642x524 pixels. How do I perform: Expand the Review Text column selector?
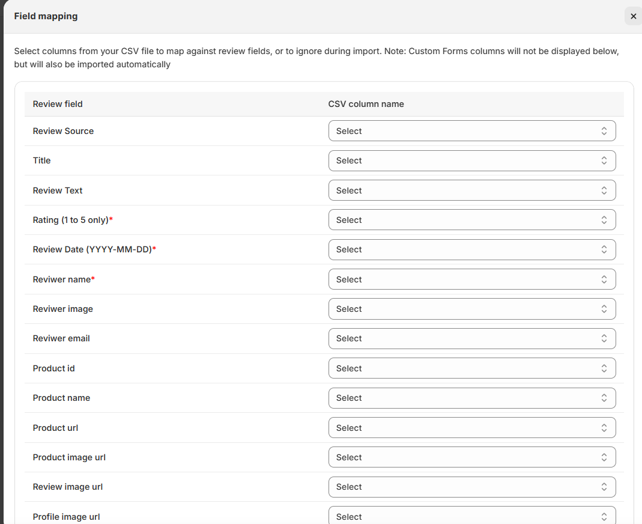[x=471, y=190]
